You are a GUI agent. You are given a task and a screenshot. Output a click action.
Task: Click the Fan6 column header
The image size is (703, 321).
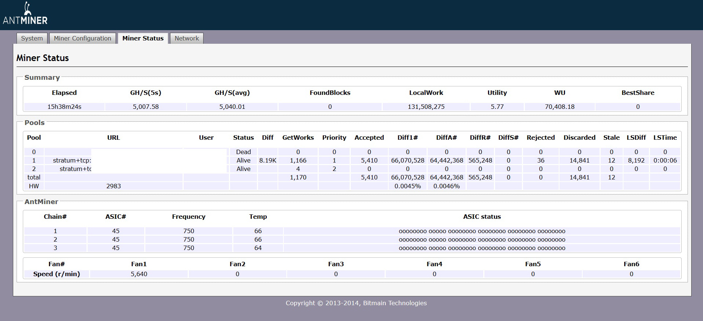coord(631,264)
